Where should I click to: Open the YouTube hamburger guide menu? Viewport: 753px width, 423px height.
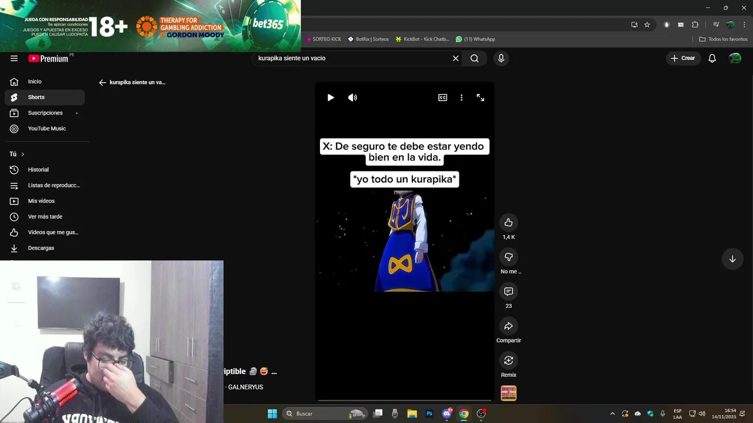click(14, 58)
